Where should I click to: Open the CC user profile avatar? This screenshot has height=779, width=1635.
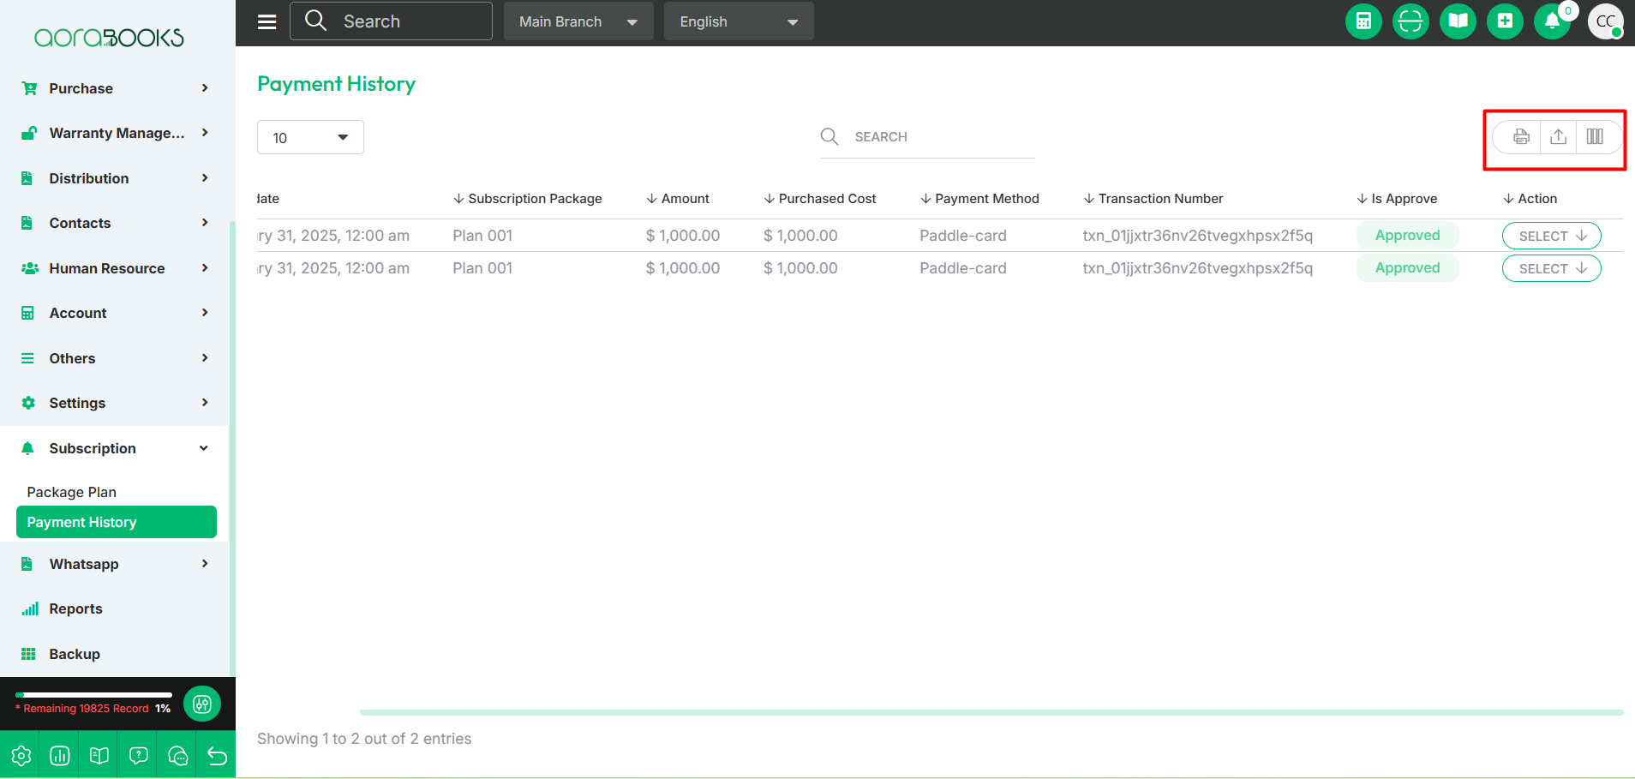[x=1606, y=21]
